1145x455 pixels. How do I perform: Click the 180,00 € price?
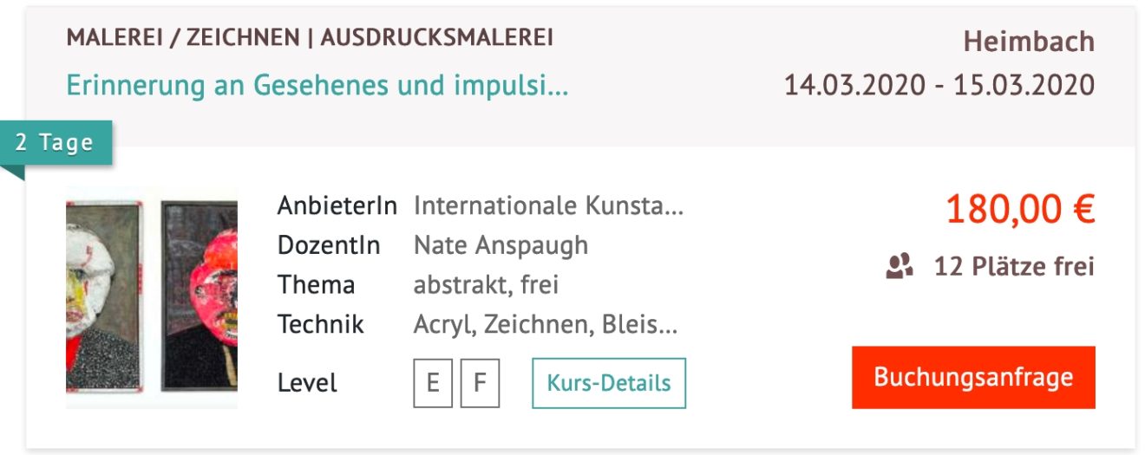1020,209
